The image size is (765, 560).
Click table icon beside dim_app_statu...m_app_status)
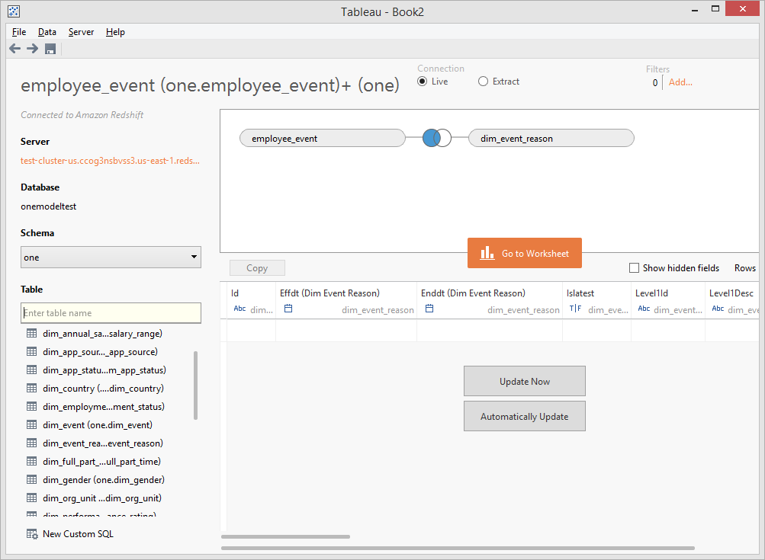(32, 370)
